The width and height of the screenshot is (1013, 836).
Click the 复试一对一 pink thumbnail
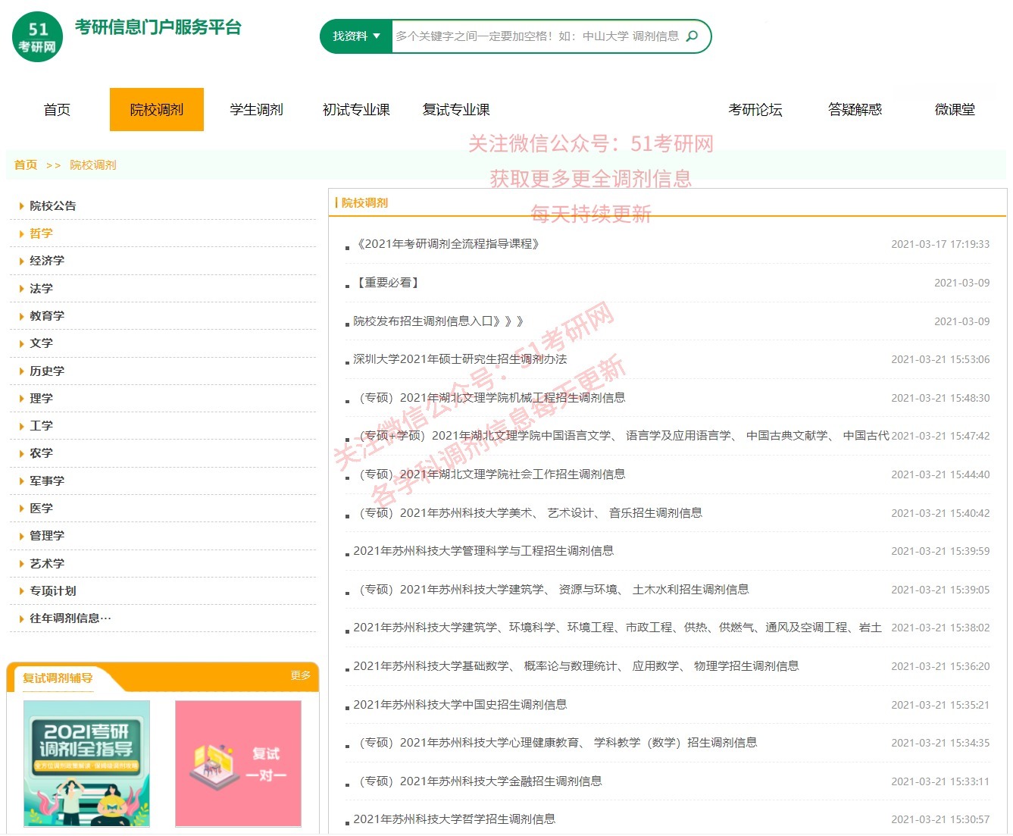[x=238, y=763]
